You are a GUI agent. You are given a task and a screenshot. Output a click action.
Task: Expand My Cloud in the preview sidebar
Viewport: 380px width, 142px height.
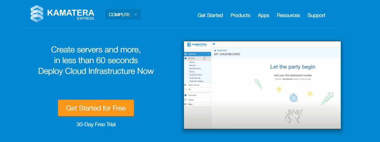click(197, 58)
